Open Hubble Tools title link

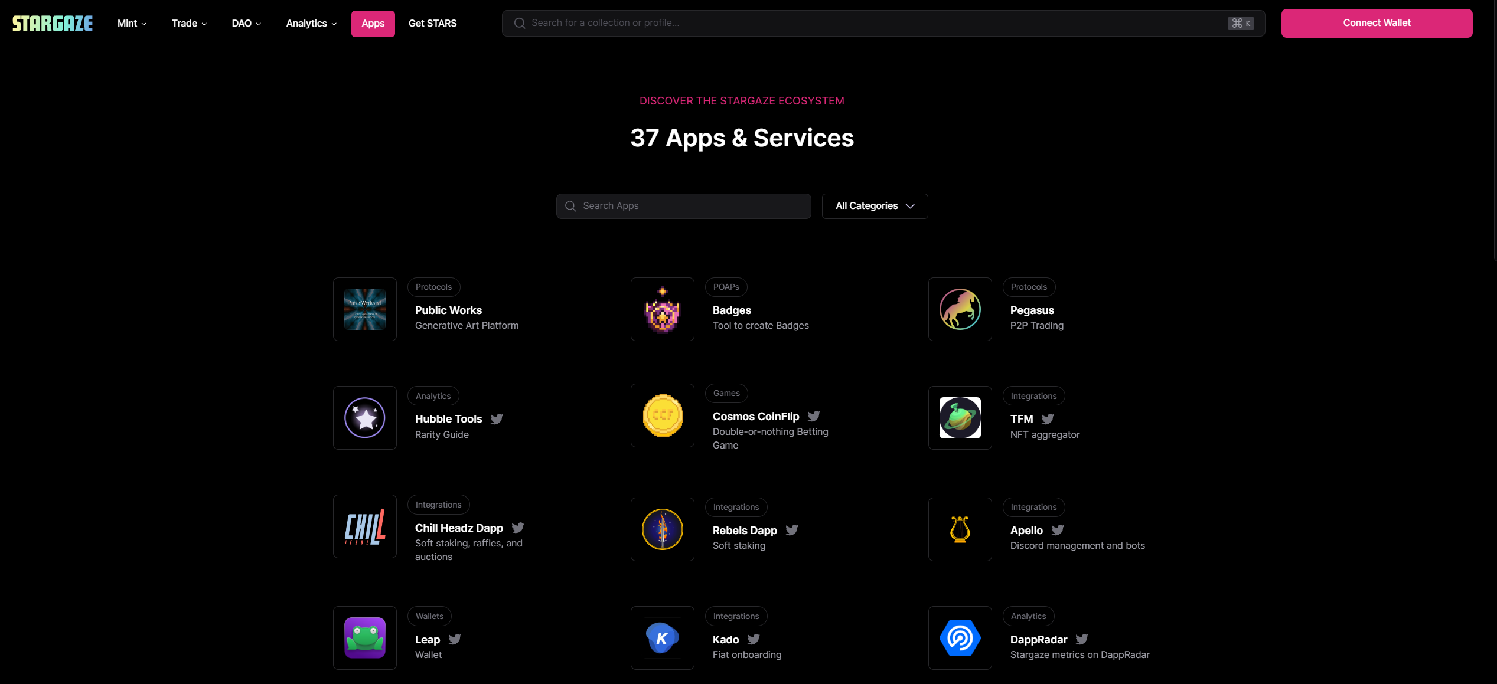coord(448,419)
